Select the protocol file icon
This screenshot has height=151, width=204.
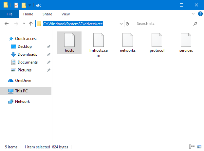coord(157,41)
